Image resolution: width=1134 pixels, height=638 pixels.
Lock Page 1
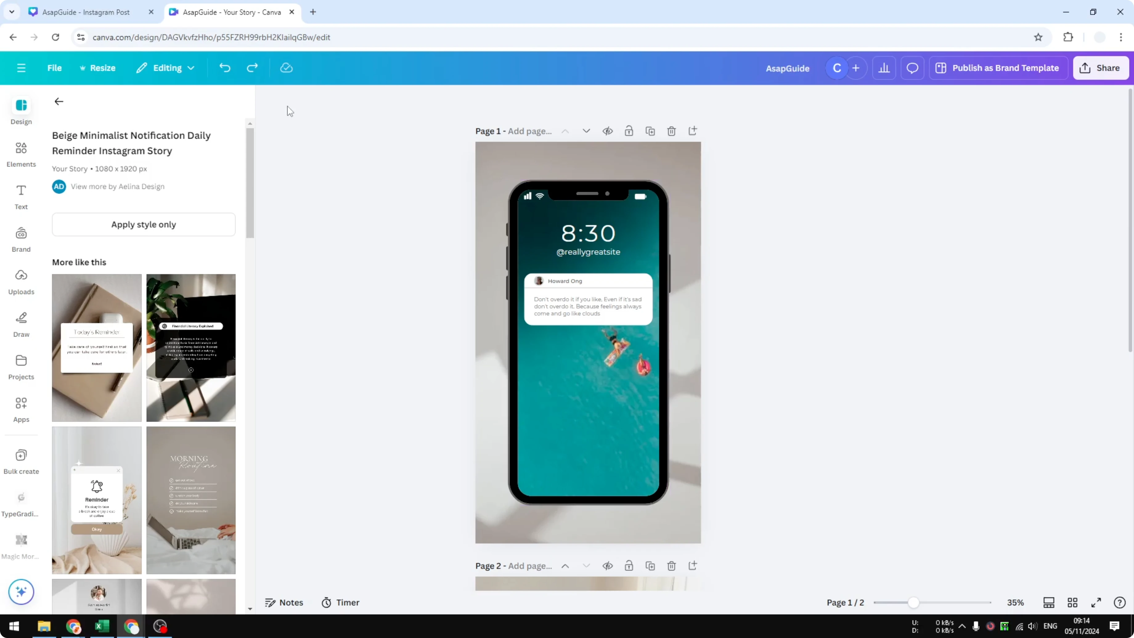(629, 131)
